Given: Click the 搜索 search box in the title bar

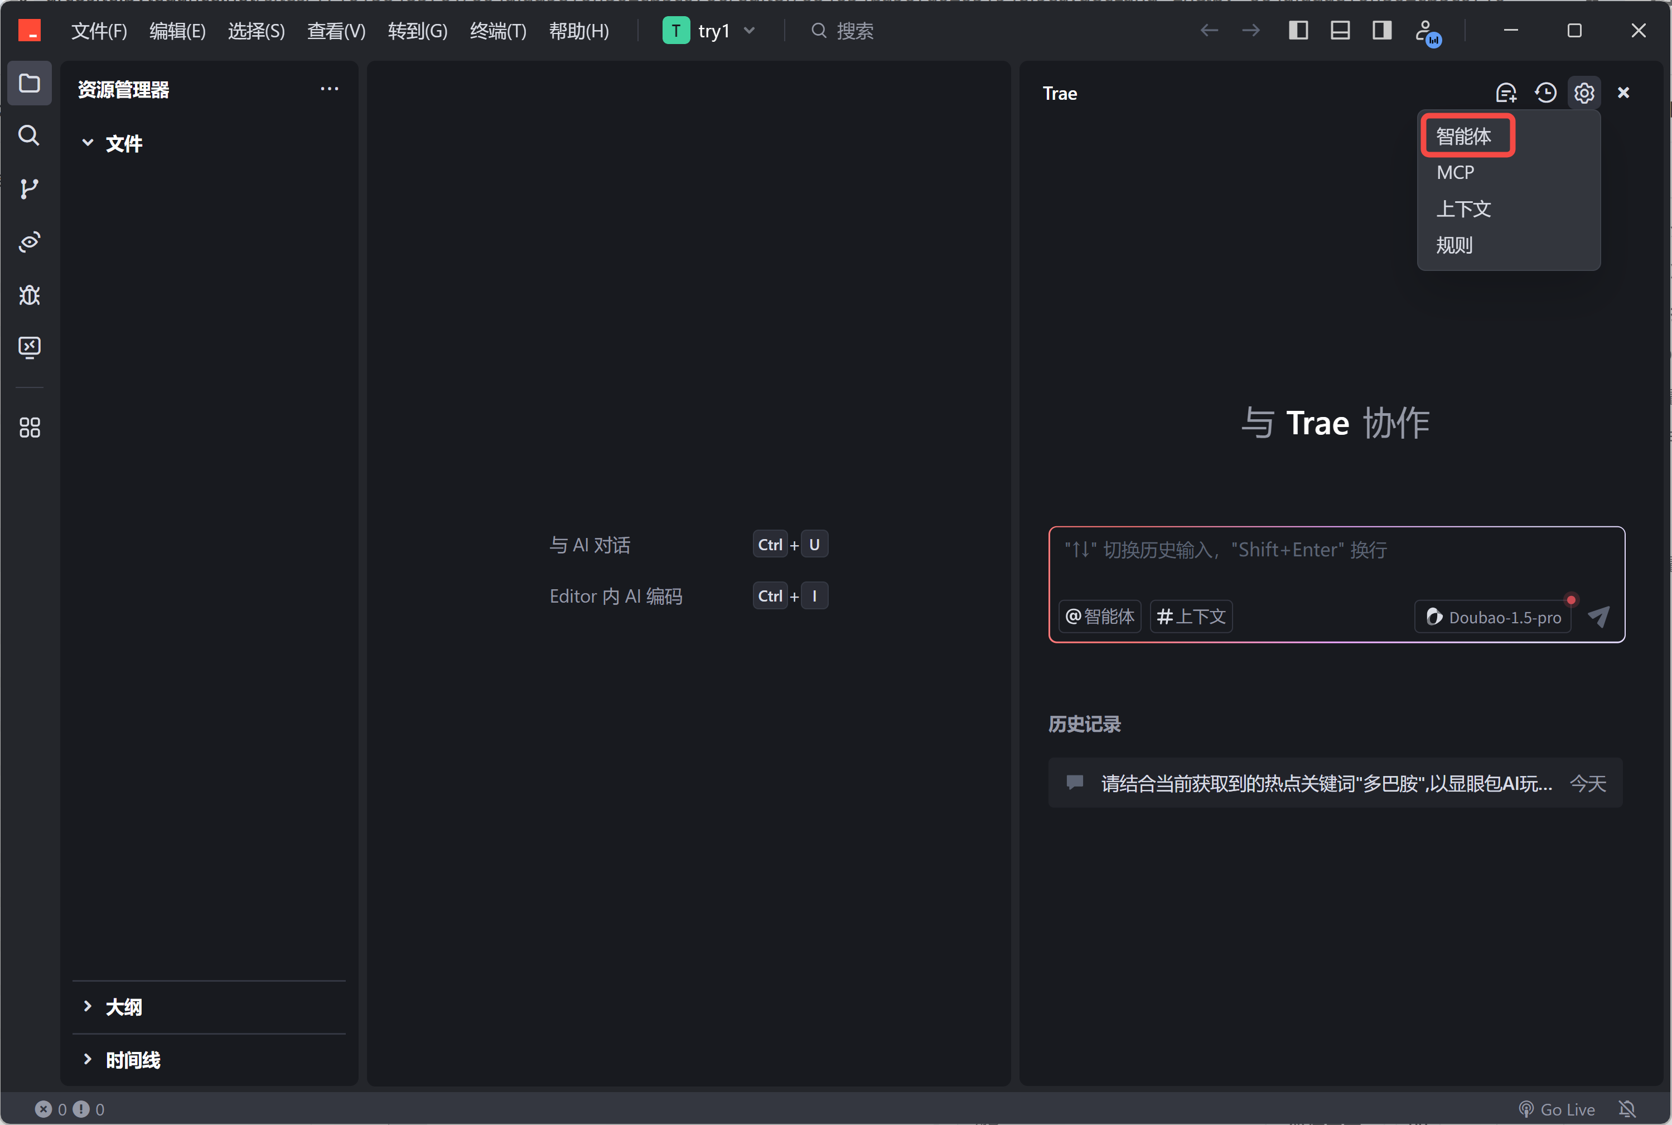Looking at the screenshot, I should [x=843, y=31].
